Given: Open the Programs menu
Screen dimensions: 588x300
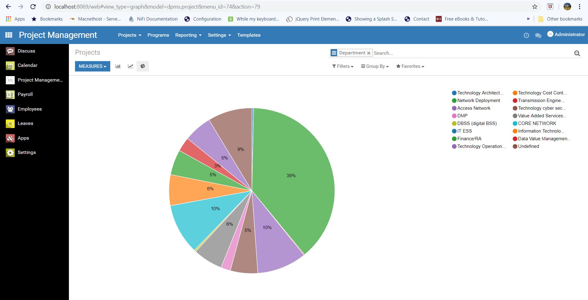Looking at the screenshot, I should pos(158,35).
